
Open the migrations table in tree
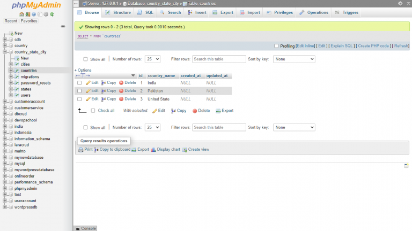pos(30,77)
